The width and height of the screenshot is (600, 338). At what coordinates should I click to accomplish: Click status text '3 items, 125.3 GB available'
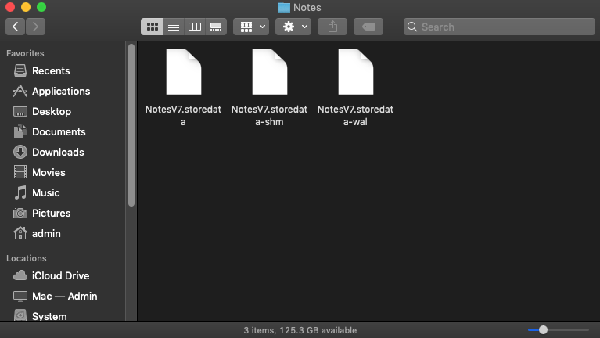300,330
